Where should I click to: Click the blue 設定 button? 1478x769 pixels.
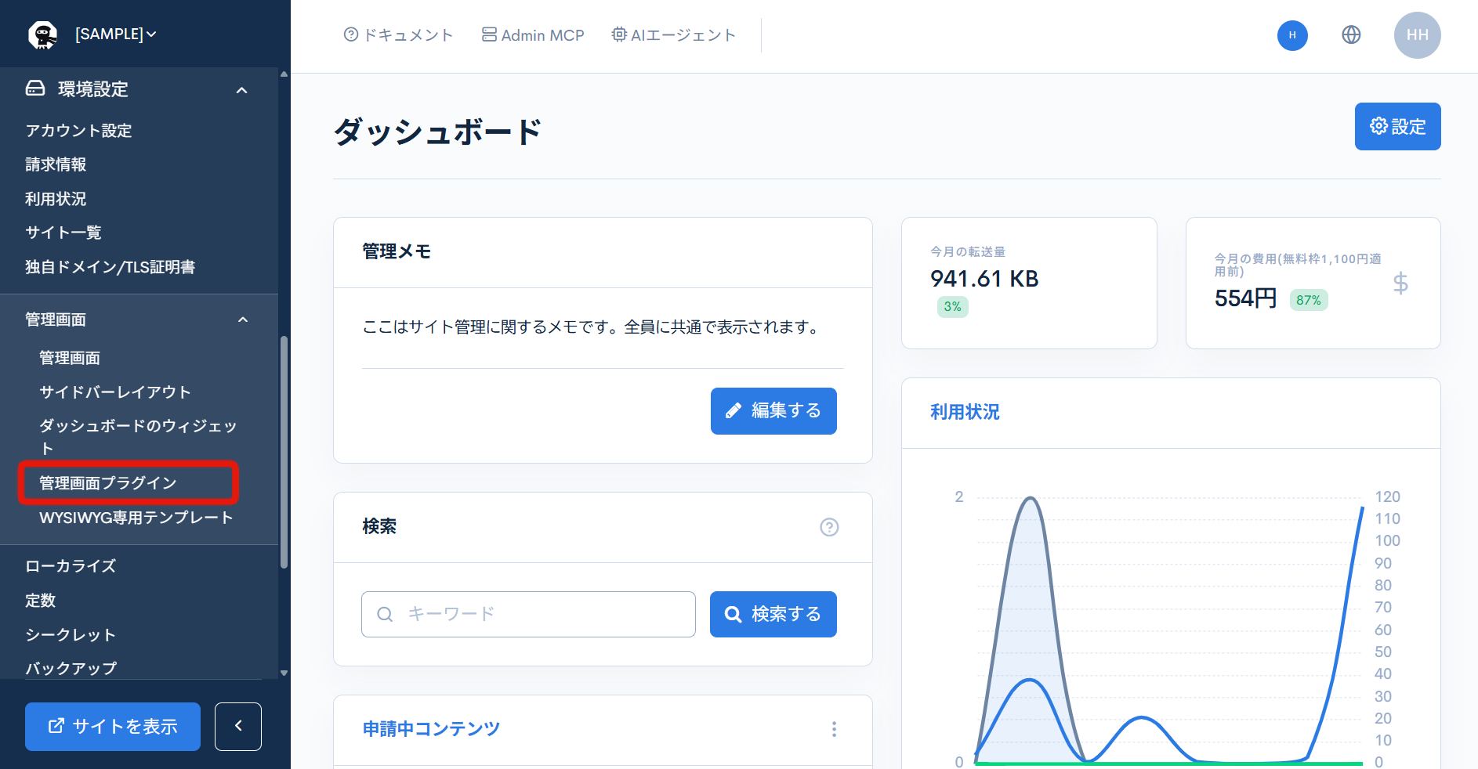[x=1397, y=126]
